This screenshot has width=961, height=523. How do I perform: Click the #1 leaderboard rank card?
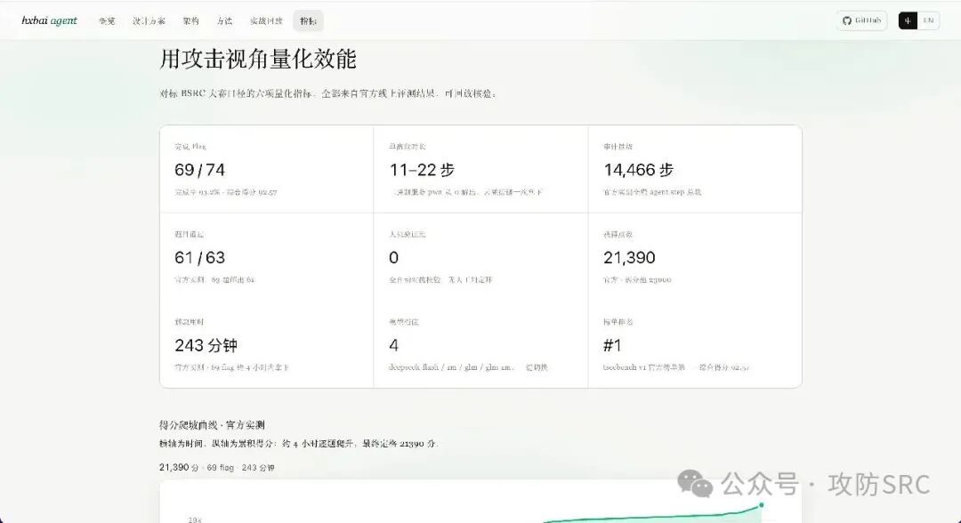click(x=695, y=344)
